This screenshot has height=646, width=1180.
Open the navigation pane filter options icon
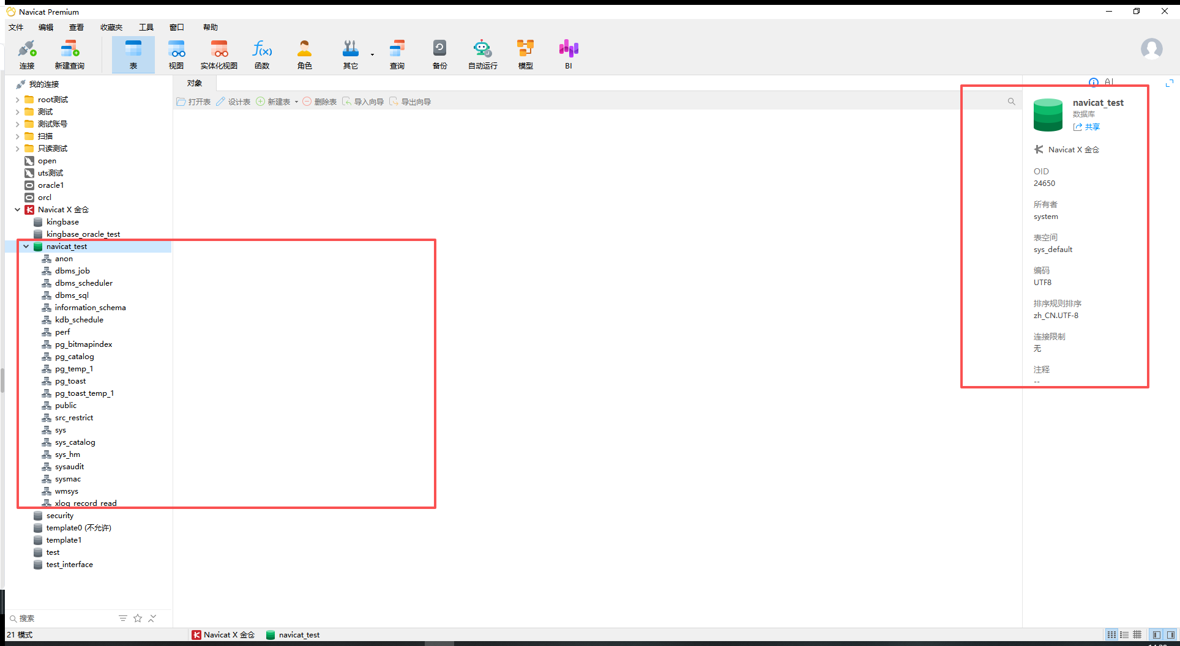(x=123, y=618)
